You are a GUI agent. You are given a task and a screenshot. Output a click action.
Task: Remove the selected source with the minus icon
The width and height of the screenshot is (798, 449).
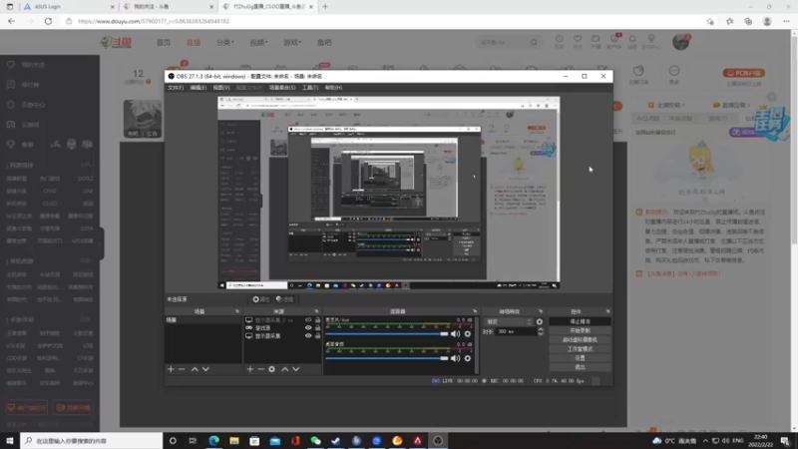point(260,369)
